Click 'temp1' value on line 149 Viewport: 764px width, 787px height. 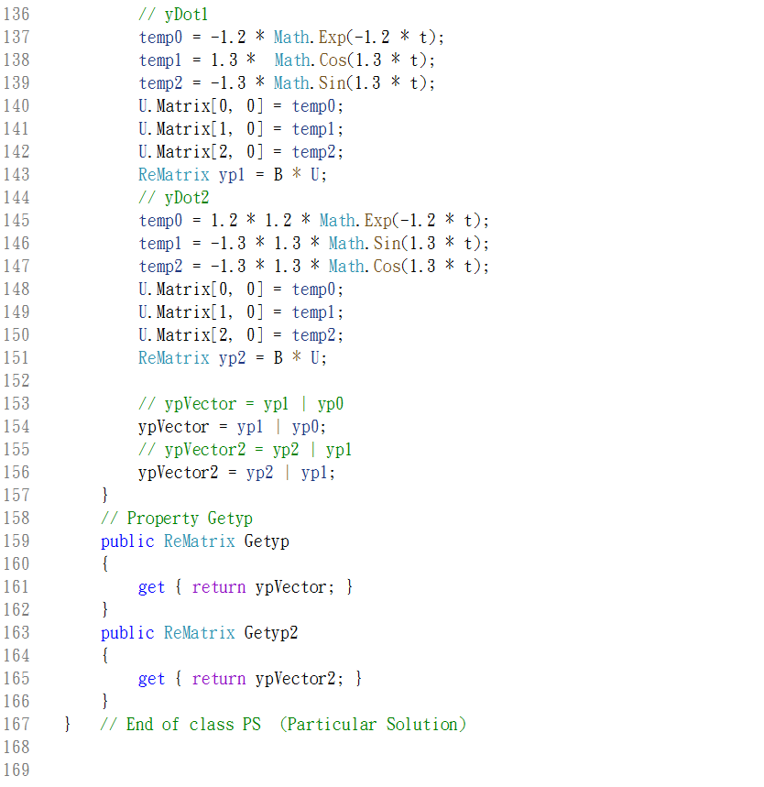[313, 312]
